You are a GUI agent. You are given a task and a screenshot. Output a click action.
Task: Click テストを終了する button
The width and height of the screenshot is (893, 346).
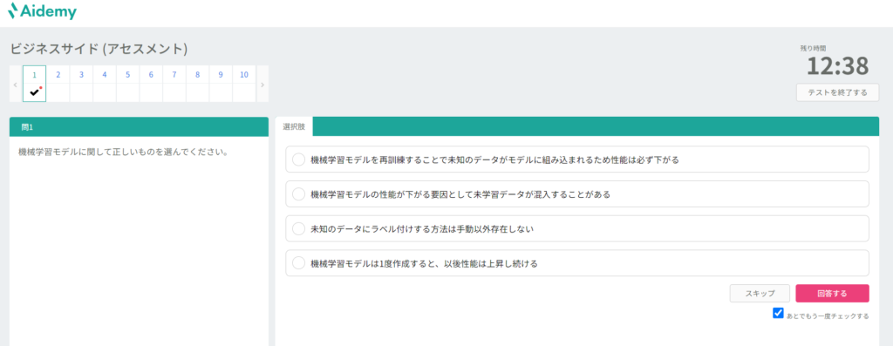click(837, 92)
